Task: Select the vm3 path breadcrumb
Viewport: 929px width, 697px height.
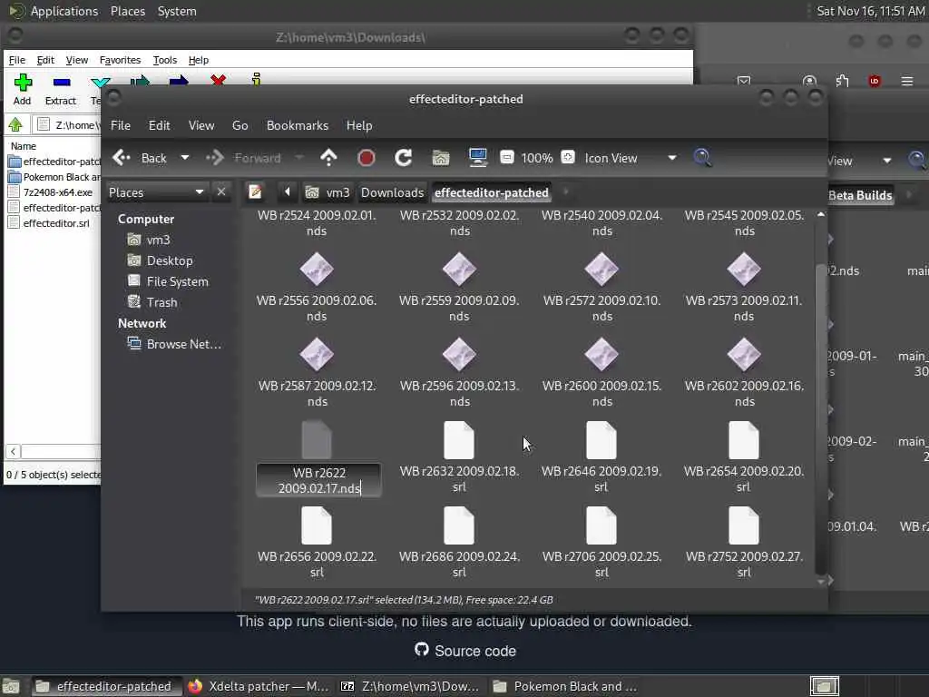Action: coord(328,192)
